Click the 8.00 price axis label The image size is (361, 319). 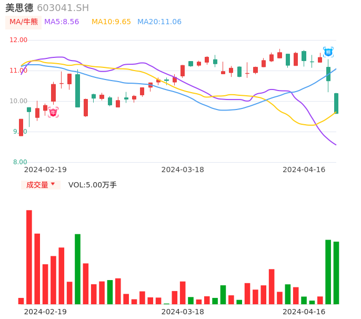point(21,162)
